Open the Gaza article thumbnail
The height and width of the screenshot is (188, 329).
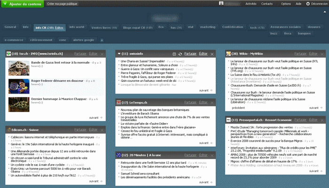click(x=19, y=68)
